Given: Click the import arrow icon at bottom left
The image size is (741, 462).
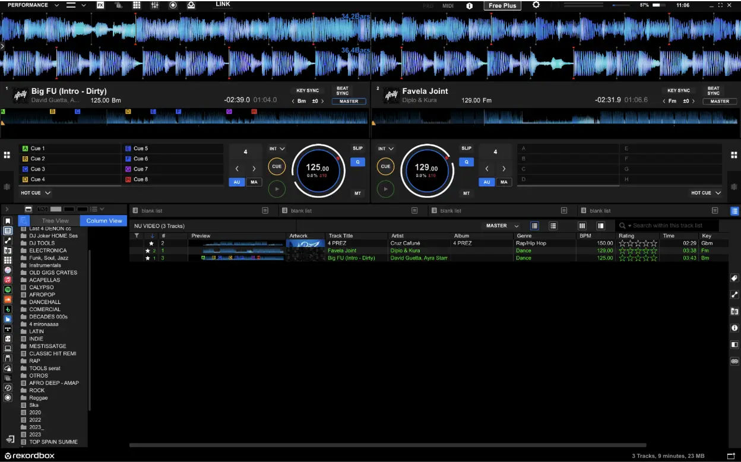Looking at the screenshot, I should click(x=10, y=439).
